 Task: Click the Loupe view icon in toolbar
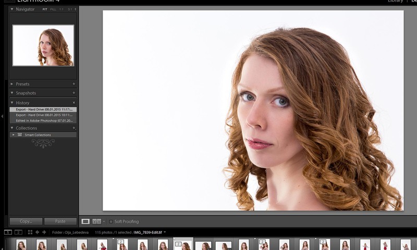click(x=85, y=221)
